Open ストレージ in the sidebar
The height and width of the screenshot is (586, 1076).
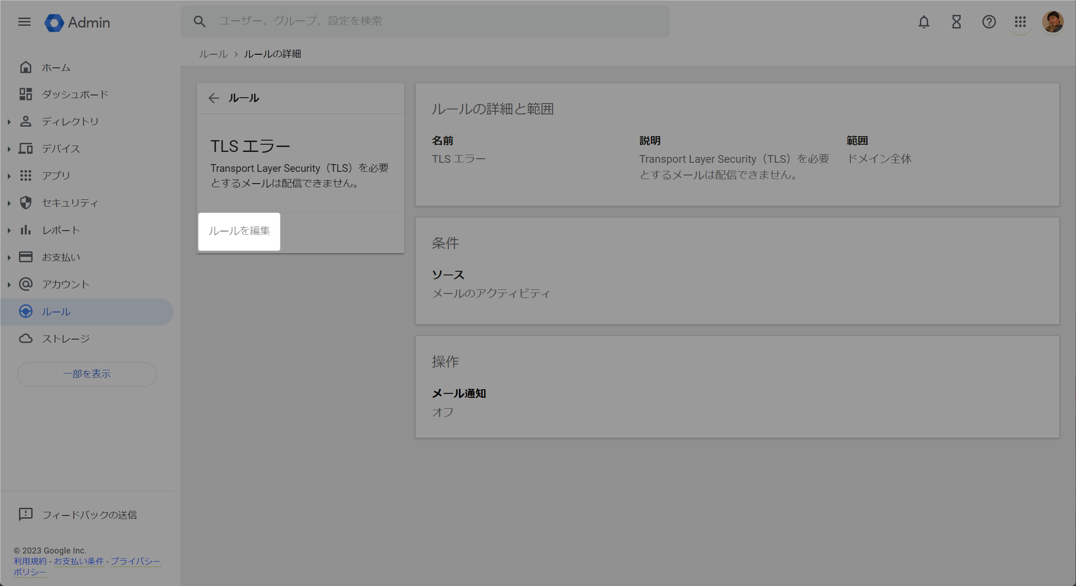(x=66, y=339)
